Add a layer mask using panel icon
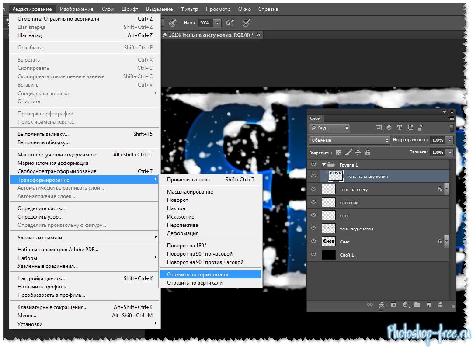This screenshot has width=473, height=347. [393, 305]
